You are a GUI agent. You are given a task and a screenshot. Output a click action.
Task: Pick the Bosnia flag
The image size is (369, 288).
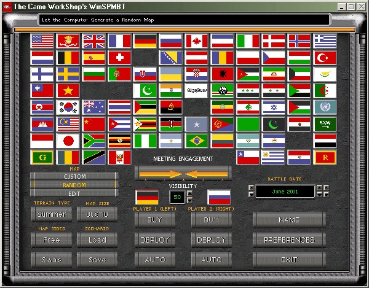point(171,58)
